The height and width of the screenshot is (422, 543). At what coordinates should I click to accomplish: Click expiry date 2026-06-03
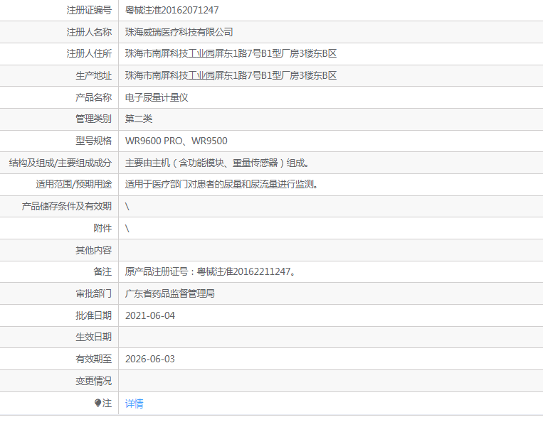tap(150, 359)
